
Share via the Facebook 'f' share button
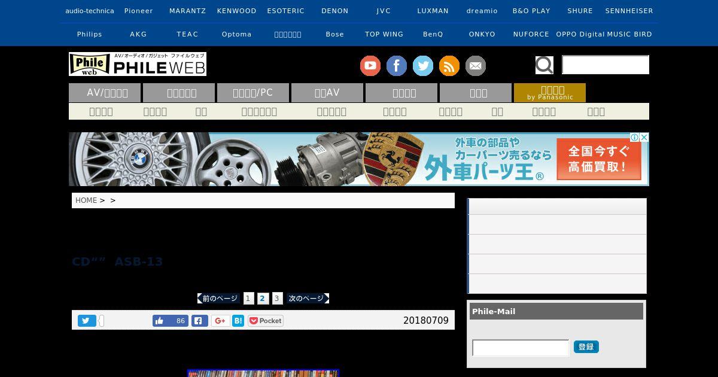tap(200, 321)
